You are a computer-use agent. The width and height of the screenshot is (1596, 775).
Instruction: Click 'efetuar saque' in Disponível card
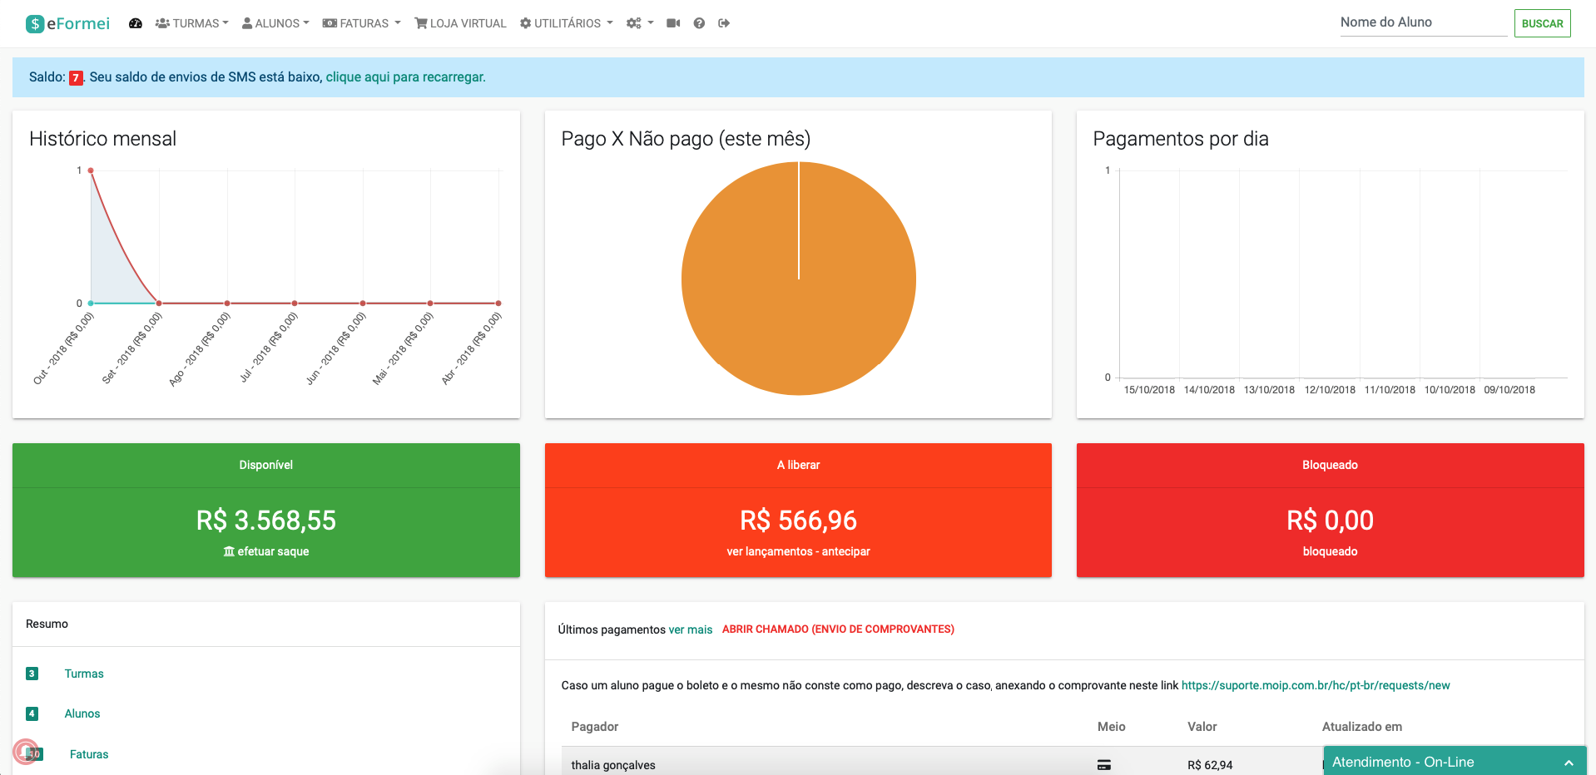(x=266, y=551)
